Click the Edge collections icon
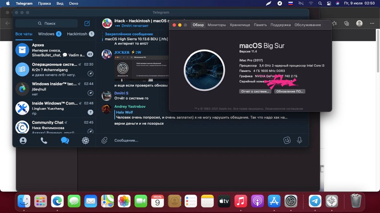380x213 pixels. [x=346, y=23]
